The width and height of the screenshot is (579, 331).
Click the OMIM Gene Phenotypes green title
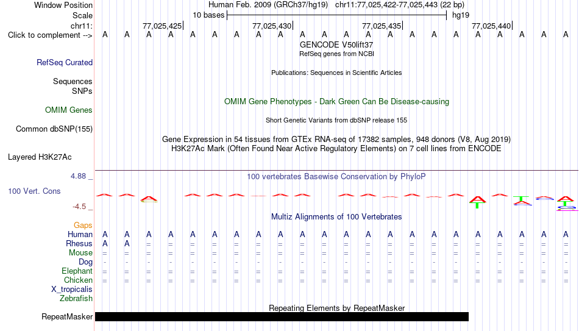click(x=336, y=102)
